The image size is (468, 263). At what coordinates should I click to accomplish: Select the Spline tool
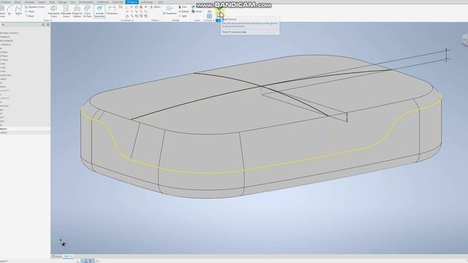pyautogui.click(x=18, y=9)
